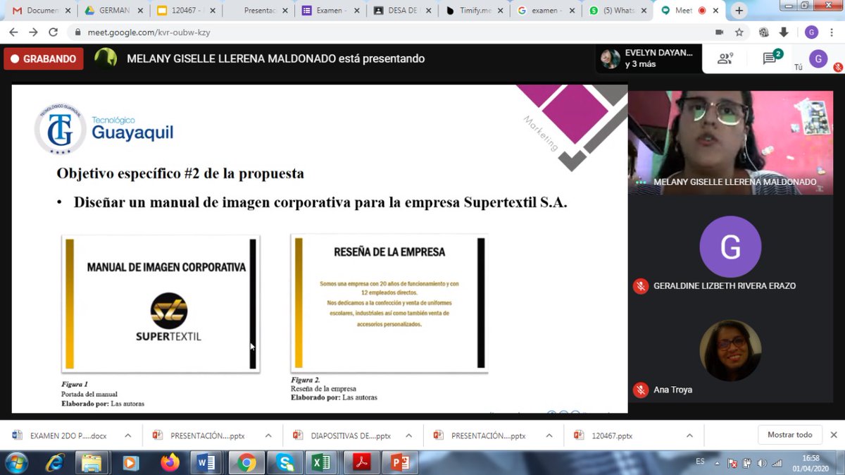Viewport: 845px width, 475px height.
Task: Launch Internet Explorer from the taskbar
Action: click(x=55, y=463)
